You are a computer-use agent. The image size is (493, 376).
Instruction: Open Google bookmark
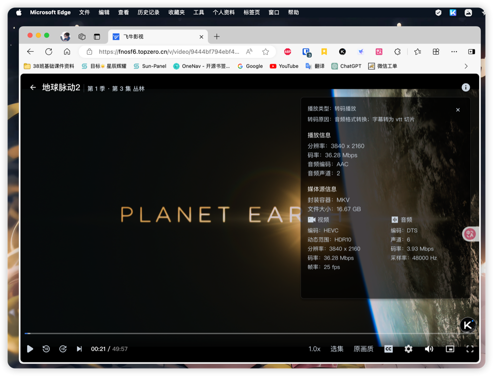point(250,66)
